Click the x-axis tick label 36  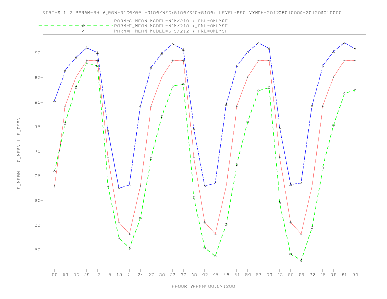pos(183,275)
